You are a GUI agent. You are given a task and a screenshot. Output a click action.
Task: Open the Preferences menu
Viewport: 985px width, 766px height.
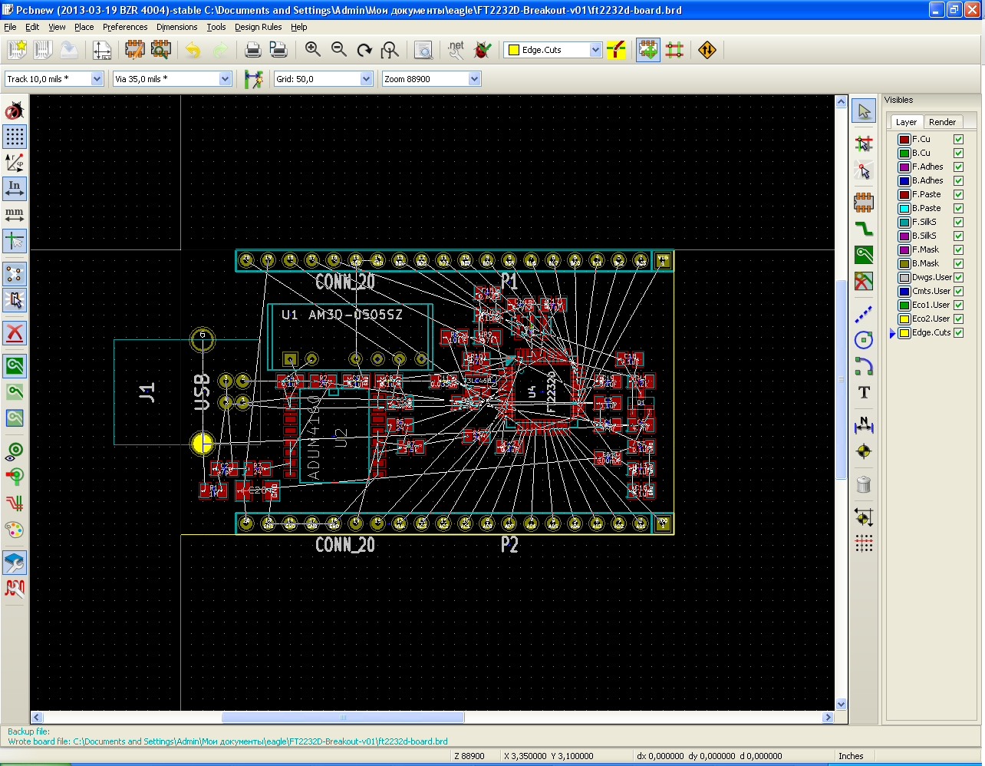click(x=125, y=27)
